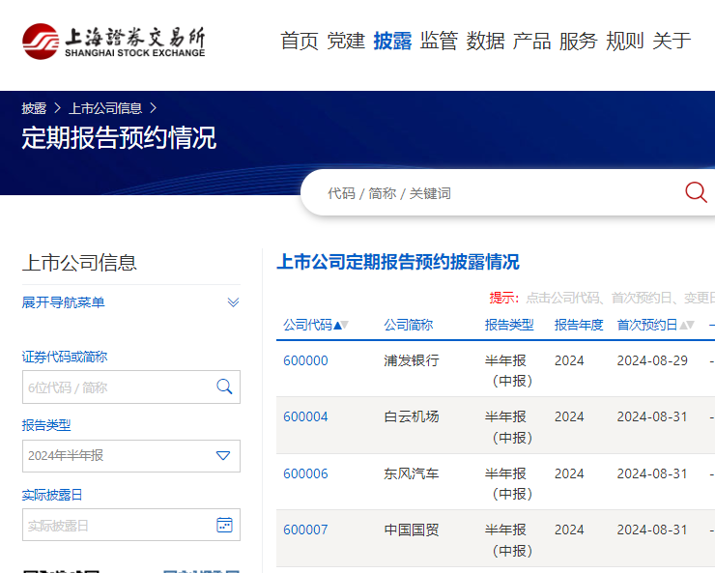
Task: Click the date 2024-08-29 for 浦发银行
Action: point(652,360)
